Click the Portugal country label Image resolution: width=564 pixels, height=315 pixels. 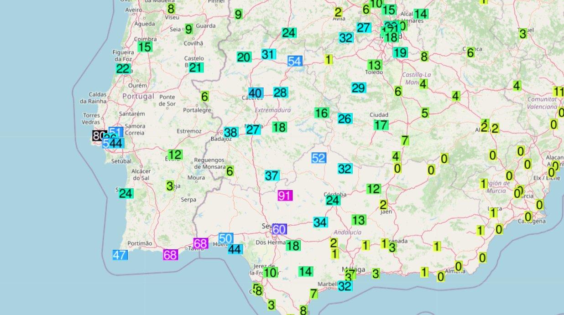pos(138,97)
